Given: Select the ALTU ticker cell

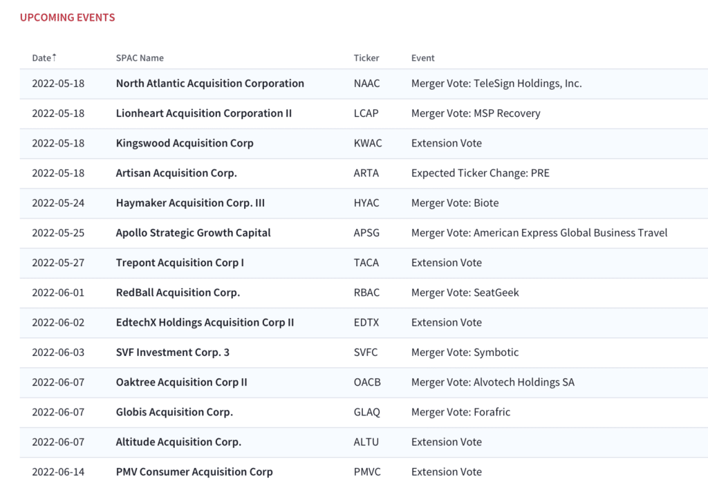Looking at the screenshot, I should [x=366, y=442].
